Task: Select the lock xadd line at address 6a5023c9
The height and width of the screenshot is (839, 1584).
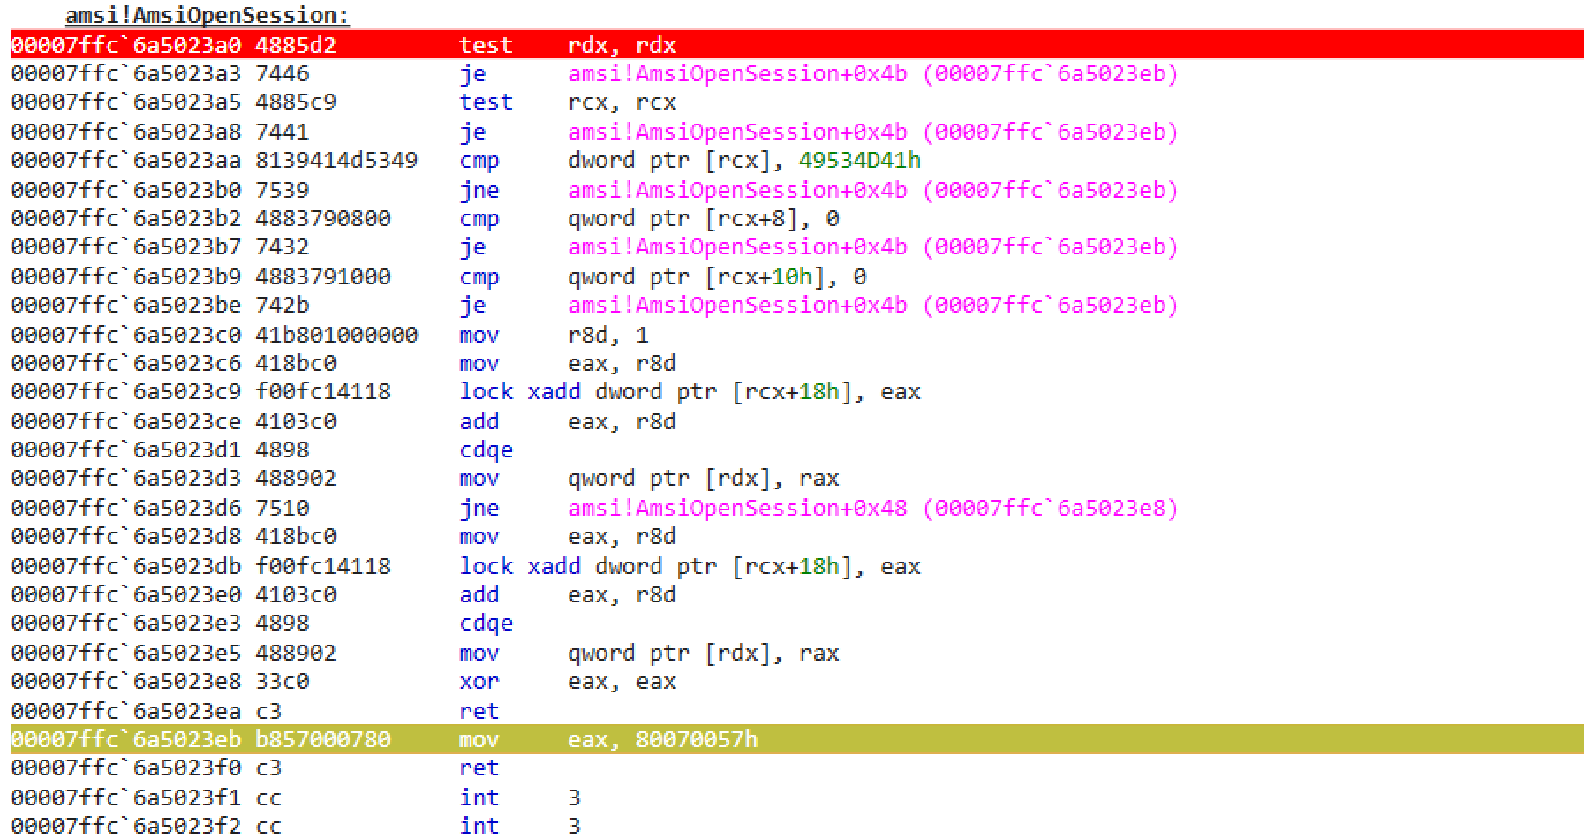Action: pyautogui.click(x=465, y=392)
